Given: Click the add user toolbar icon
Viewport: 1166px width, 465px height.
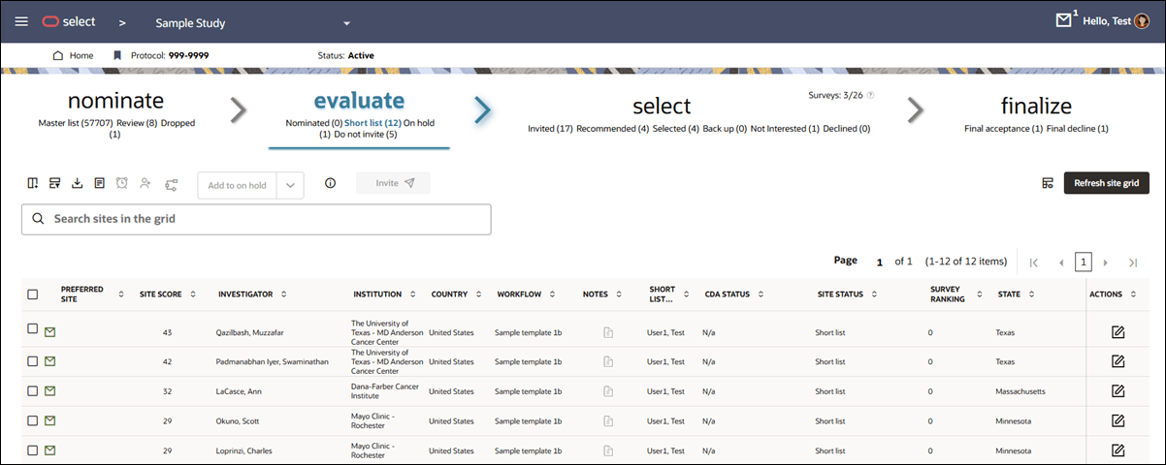Looking at the screenshot, I should 146,182.
